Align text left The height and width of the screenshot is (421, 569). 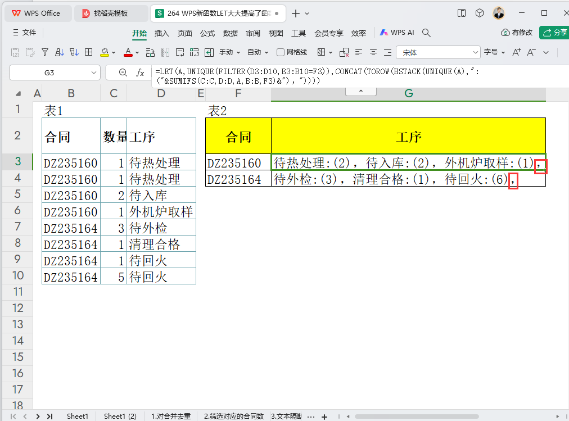coord(359,53)
